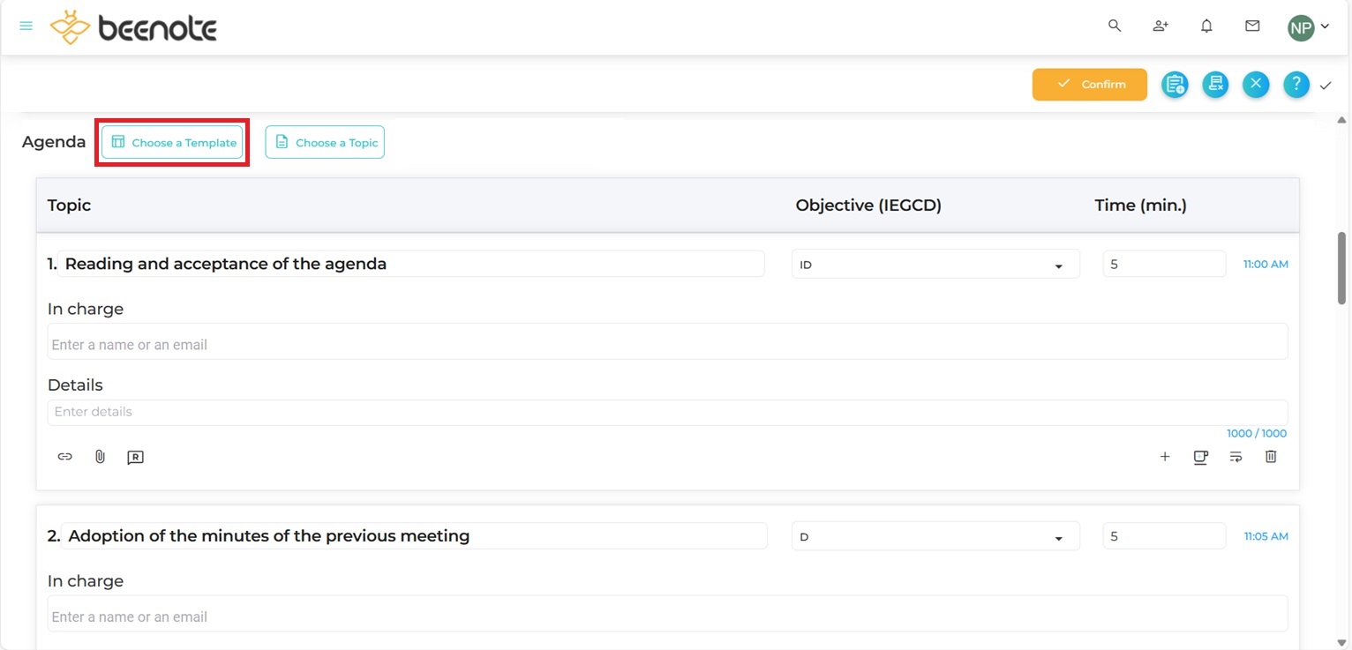Screen dimensions: 1352x650
Task: Click the paperclip attachment icon in topic 1
Action: point(100,457)
